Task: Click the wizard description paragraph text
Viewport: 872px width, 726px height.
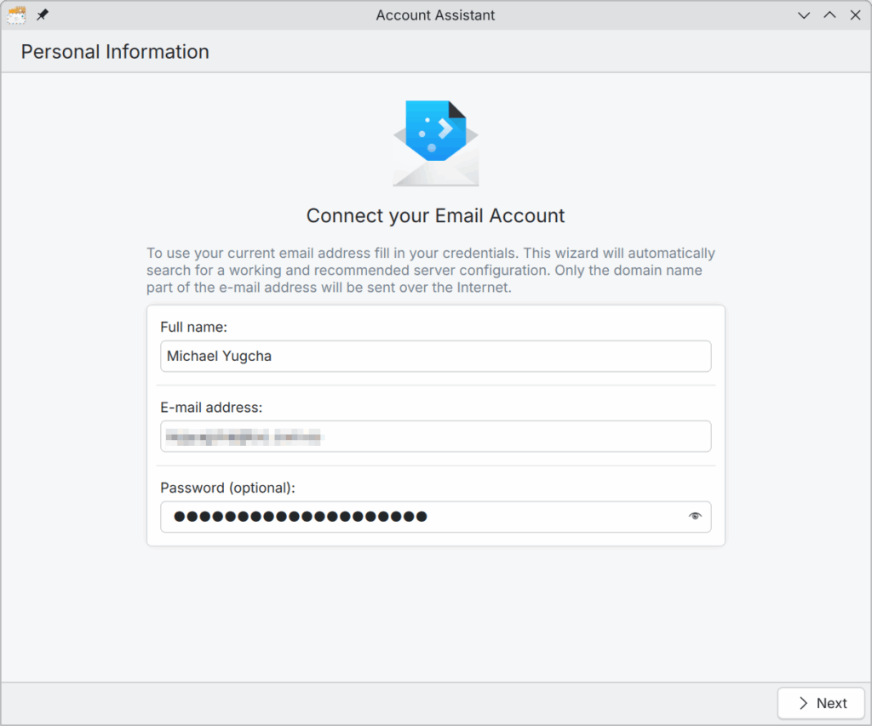Action: click(431, 271)
